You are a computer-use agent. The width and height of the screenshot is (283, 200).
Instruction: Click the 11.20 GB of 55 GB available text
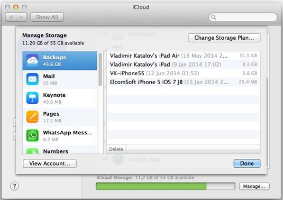(x=53, y=43)
